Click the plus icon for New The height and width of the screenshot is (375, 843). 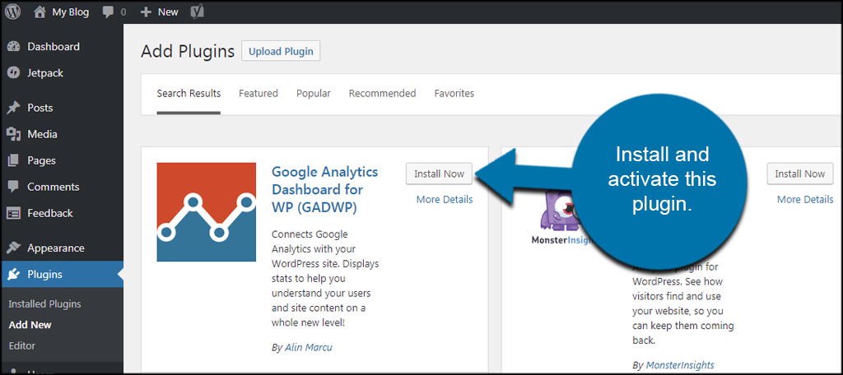point(146,12)
